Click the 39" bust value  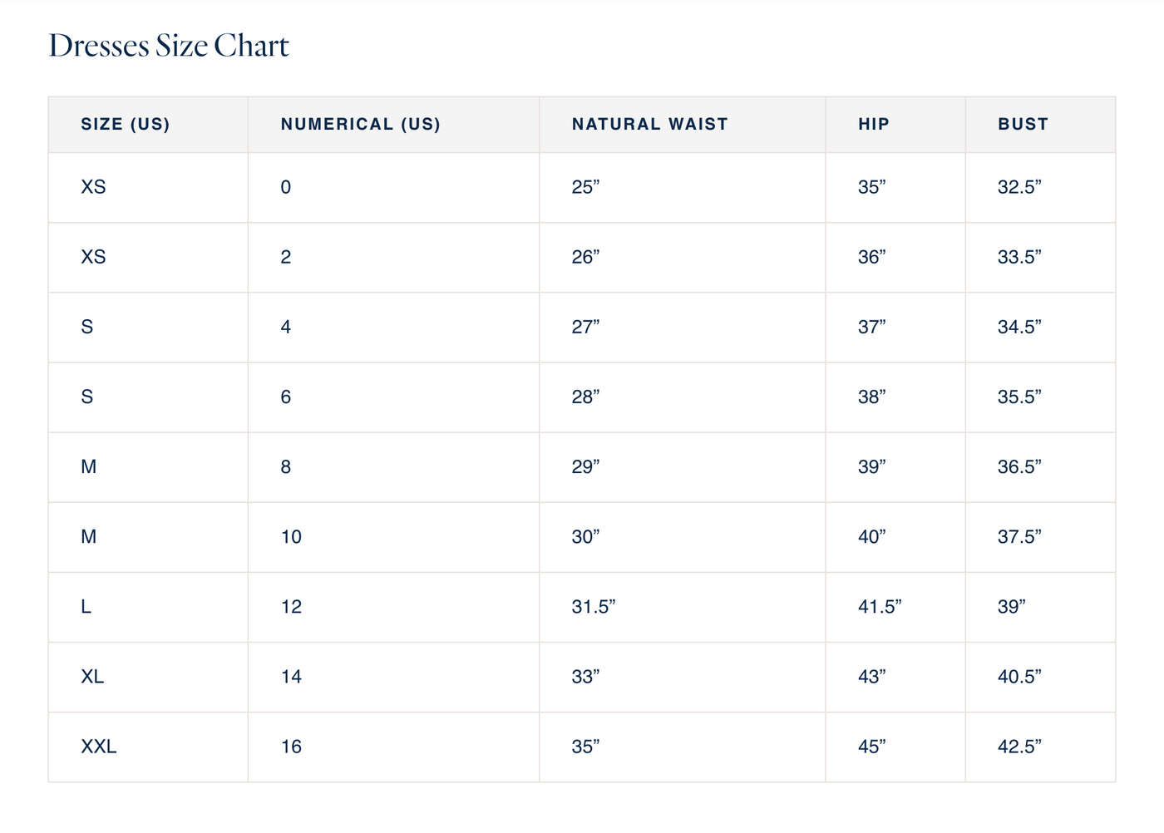pyautogui.click(x=1012, y=607)
